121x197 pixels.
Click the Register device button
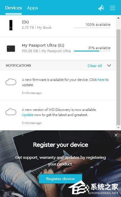(60, 179)
